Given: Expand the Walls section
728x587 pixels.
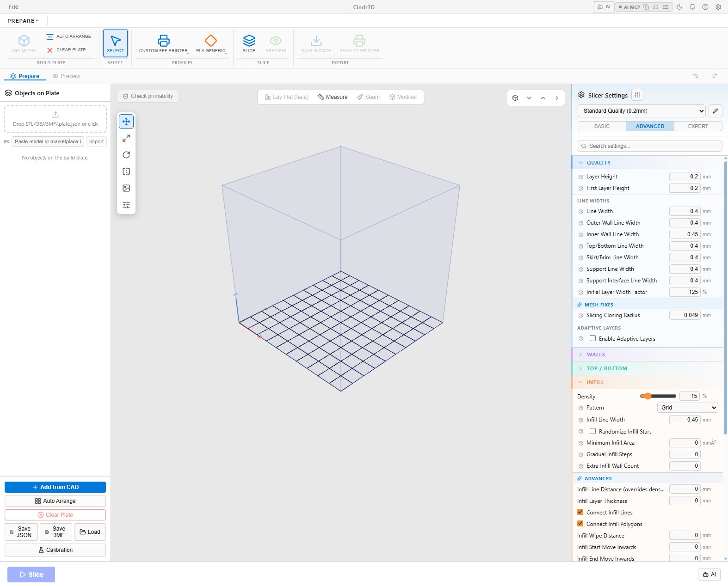Looking at the screenshot, I should click(648, 355).
